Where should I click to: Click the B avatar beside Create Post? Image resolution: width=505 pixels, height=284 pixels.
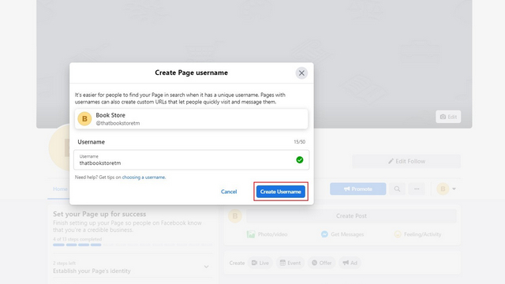pos(235,215)
